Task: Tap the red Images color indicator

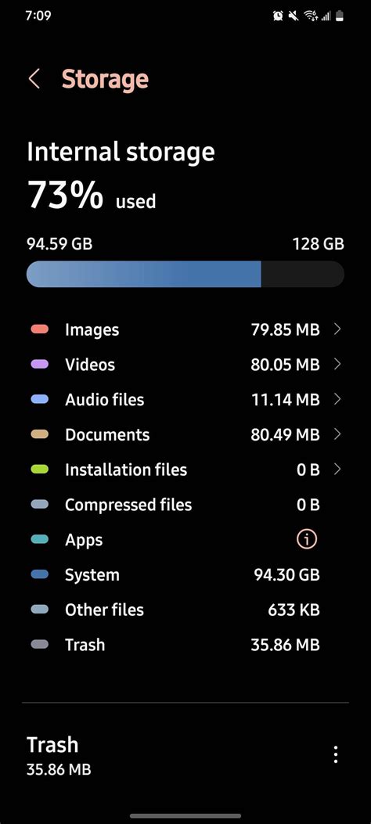Action: [40, 329]
